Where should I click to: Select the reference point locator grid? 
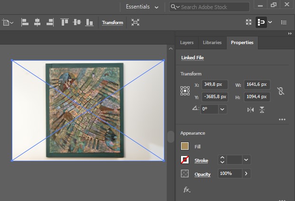point(185,91)
